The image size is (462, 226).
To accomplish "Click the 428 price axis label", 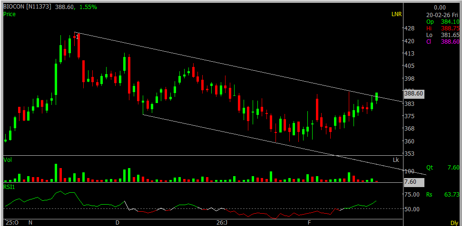I will (410, 28).
